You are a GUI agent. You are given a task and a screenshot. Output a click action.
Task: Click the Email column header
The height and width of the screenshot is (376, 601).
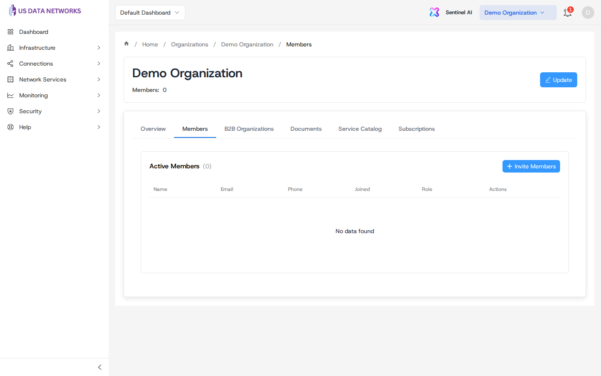click(x=227, y=189)
